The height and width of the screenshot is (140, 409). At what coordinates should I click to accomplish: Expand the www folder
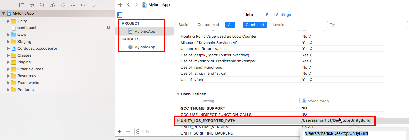click(8, 35)
